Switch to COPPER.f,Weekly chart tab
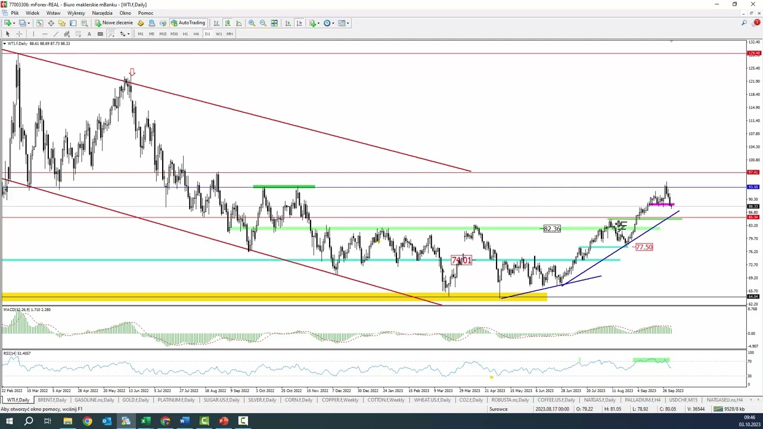This screenshot has height=429, width=763. click(340, 400)
